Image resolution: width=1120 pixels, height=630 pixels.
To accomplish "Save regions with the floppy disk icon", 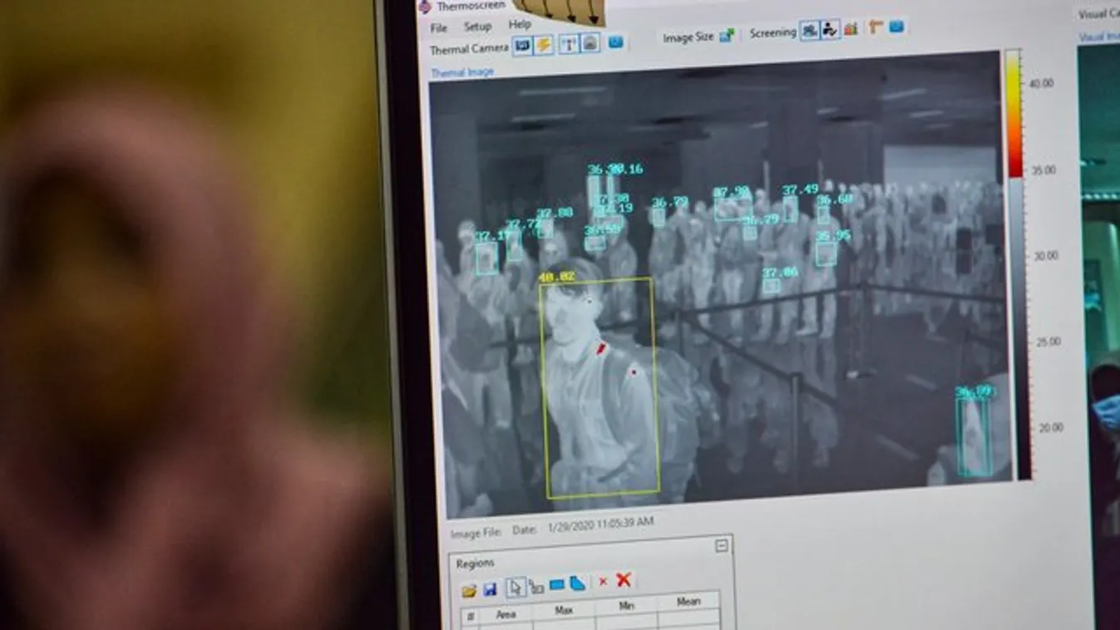I will (491, 589).
